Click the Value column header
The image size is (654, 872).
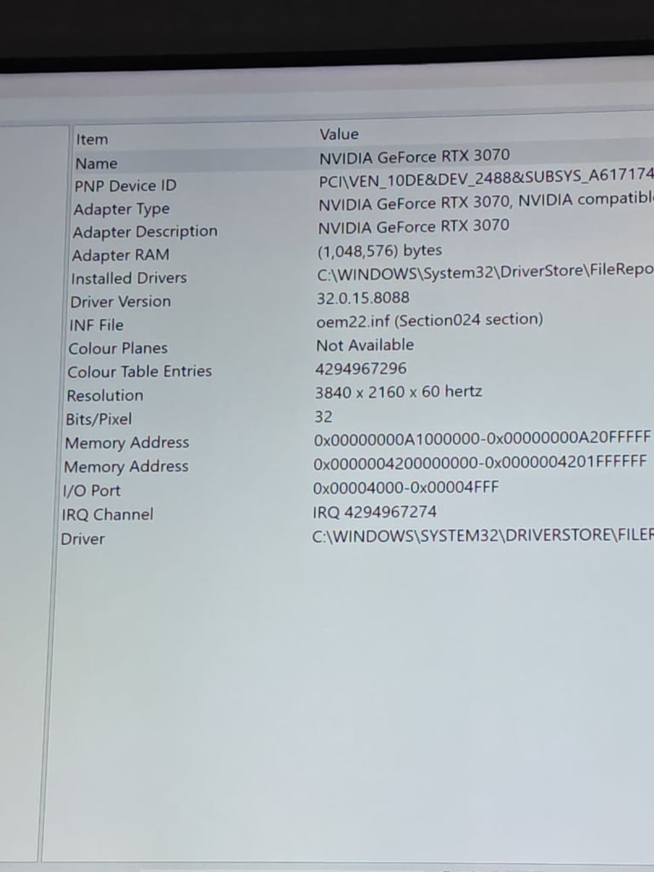(339, 134)
